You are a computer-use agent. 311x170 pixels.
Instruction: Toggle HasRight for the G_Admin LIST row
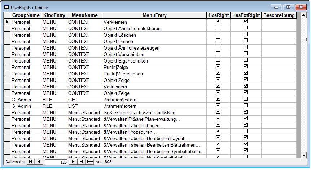tap(218, 106)
